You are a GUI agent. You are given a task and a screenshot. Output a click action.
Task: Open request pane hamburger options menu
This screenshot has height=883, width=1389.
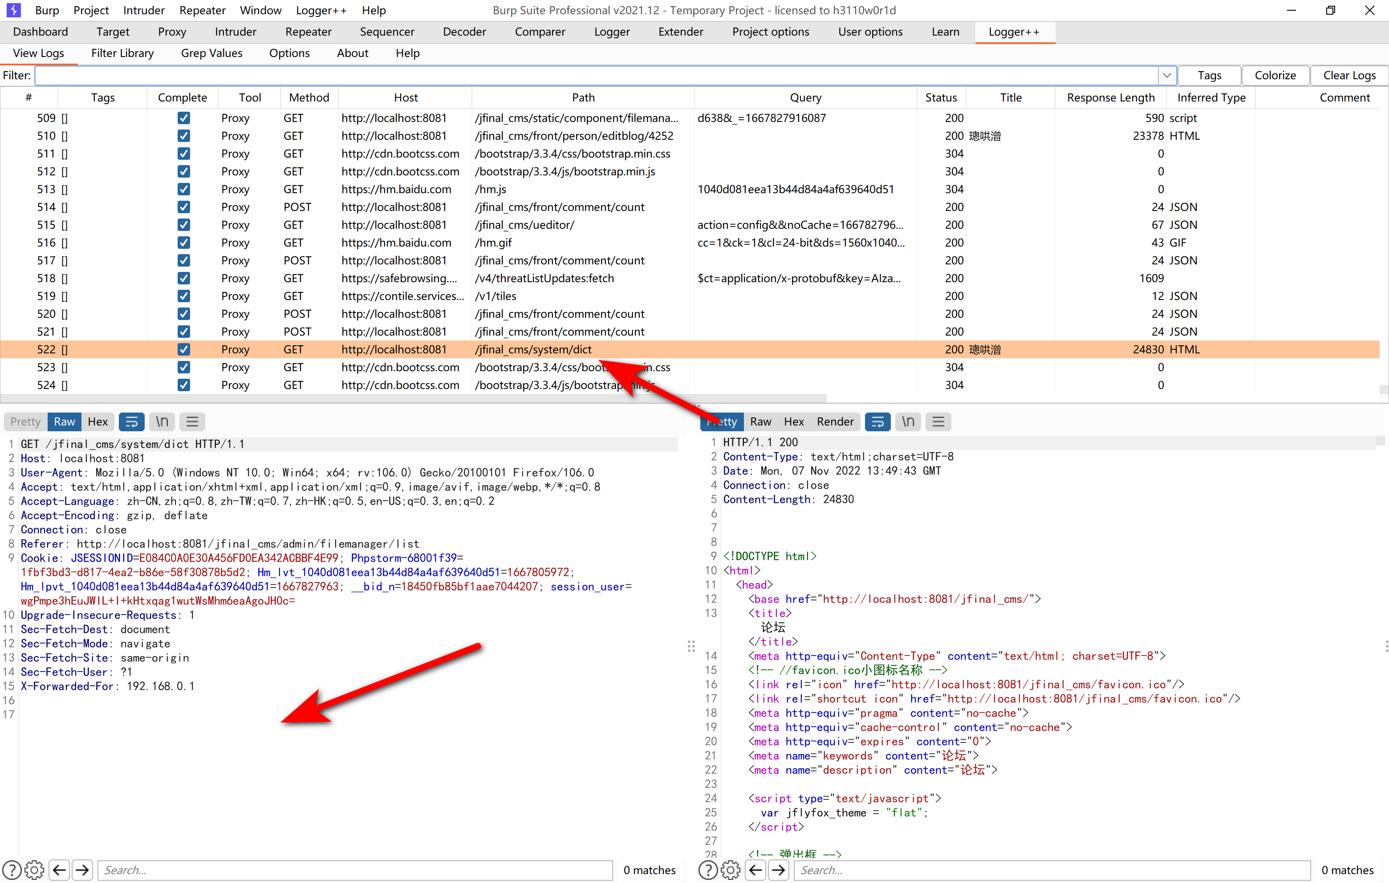(192, 421)
